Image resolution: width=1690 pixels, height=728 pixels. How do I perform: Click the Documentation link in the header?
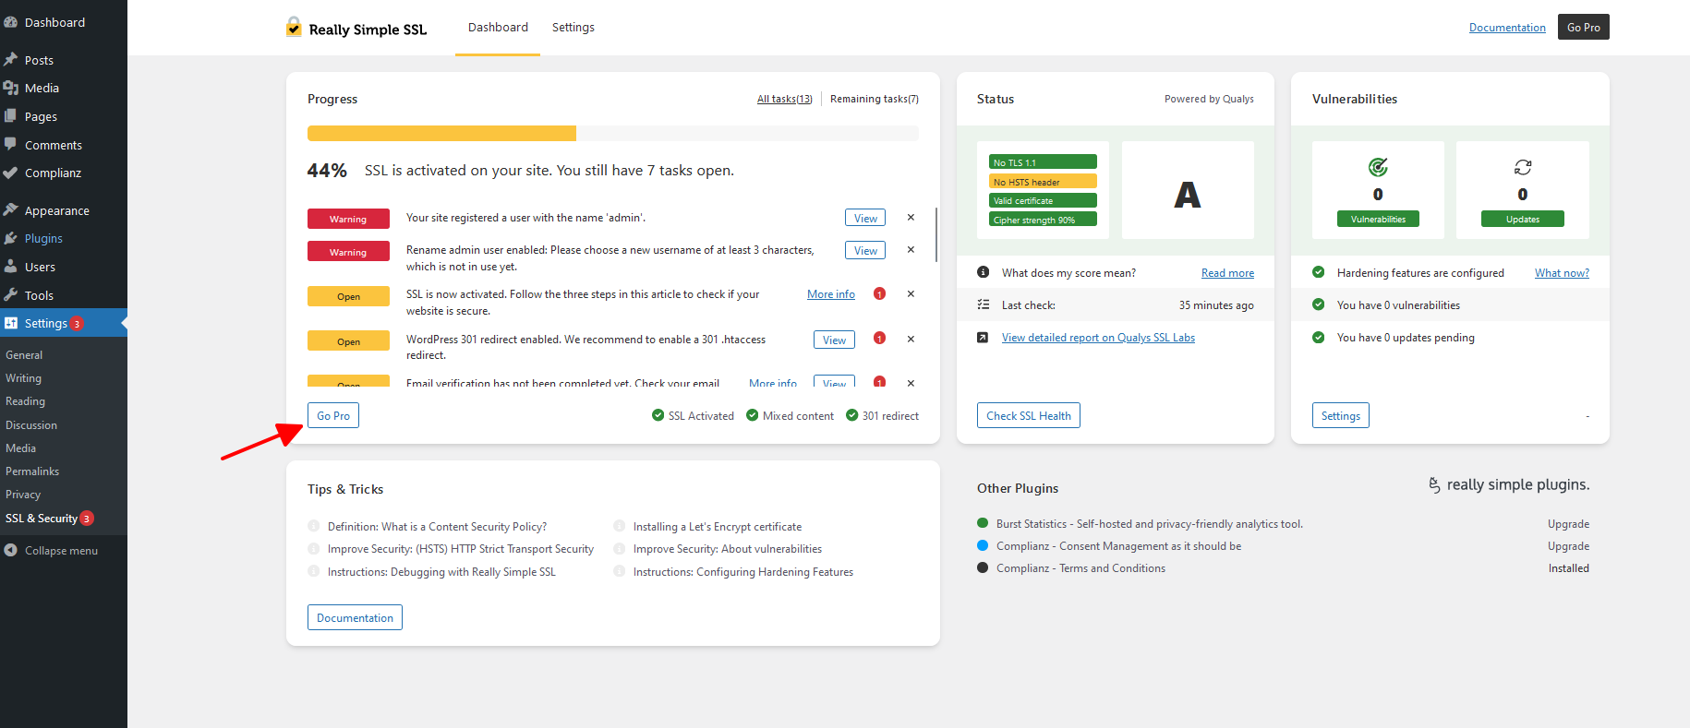click(x=1507, y=28)
